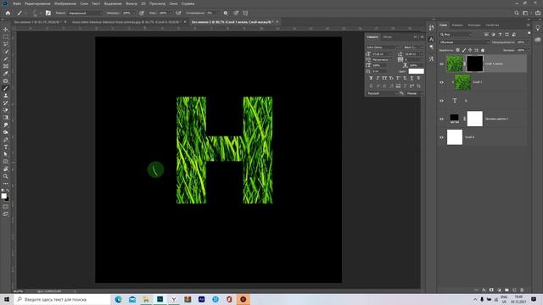Click the foreground color swatch
543x305 pixels.
(x=3, y=196)
